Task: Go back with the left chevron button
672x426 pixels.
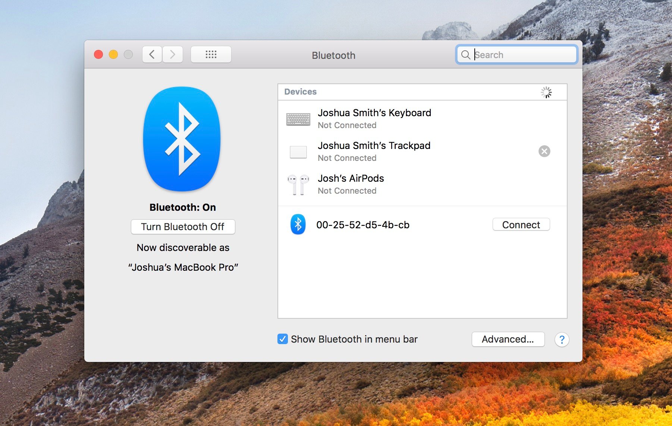Action: [x=152, y=55]
